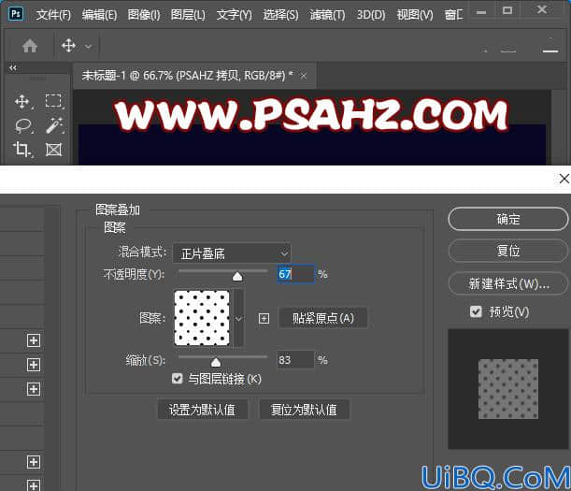Click 设置为默认值 button
The image size is (571, 491).
(202, 410)
